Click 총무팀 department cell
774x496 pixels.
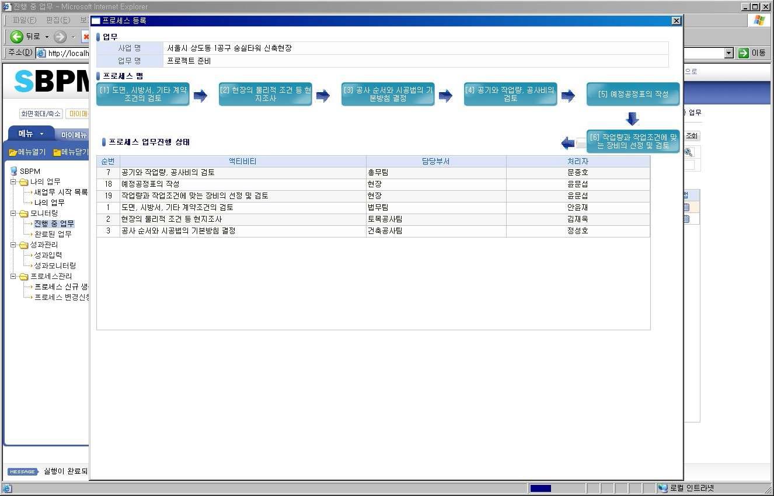tap(436, 173)
